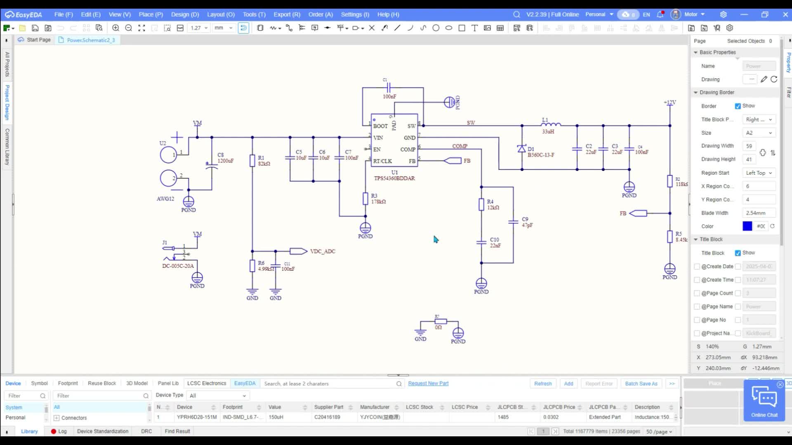Open the grid size 1.27 dropdown
This screenshot has height=445, width=792.
pyautogui.click(x=199, y=28)
